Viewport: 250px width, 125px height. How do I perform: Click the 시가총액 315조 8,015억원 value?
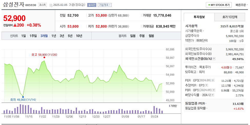click(232, 26)
